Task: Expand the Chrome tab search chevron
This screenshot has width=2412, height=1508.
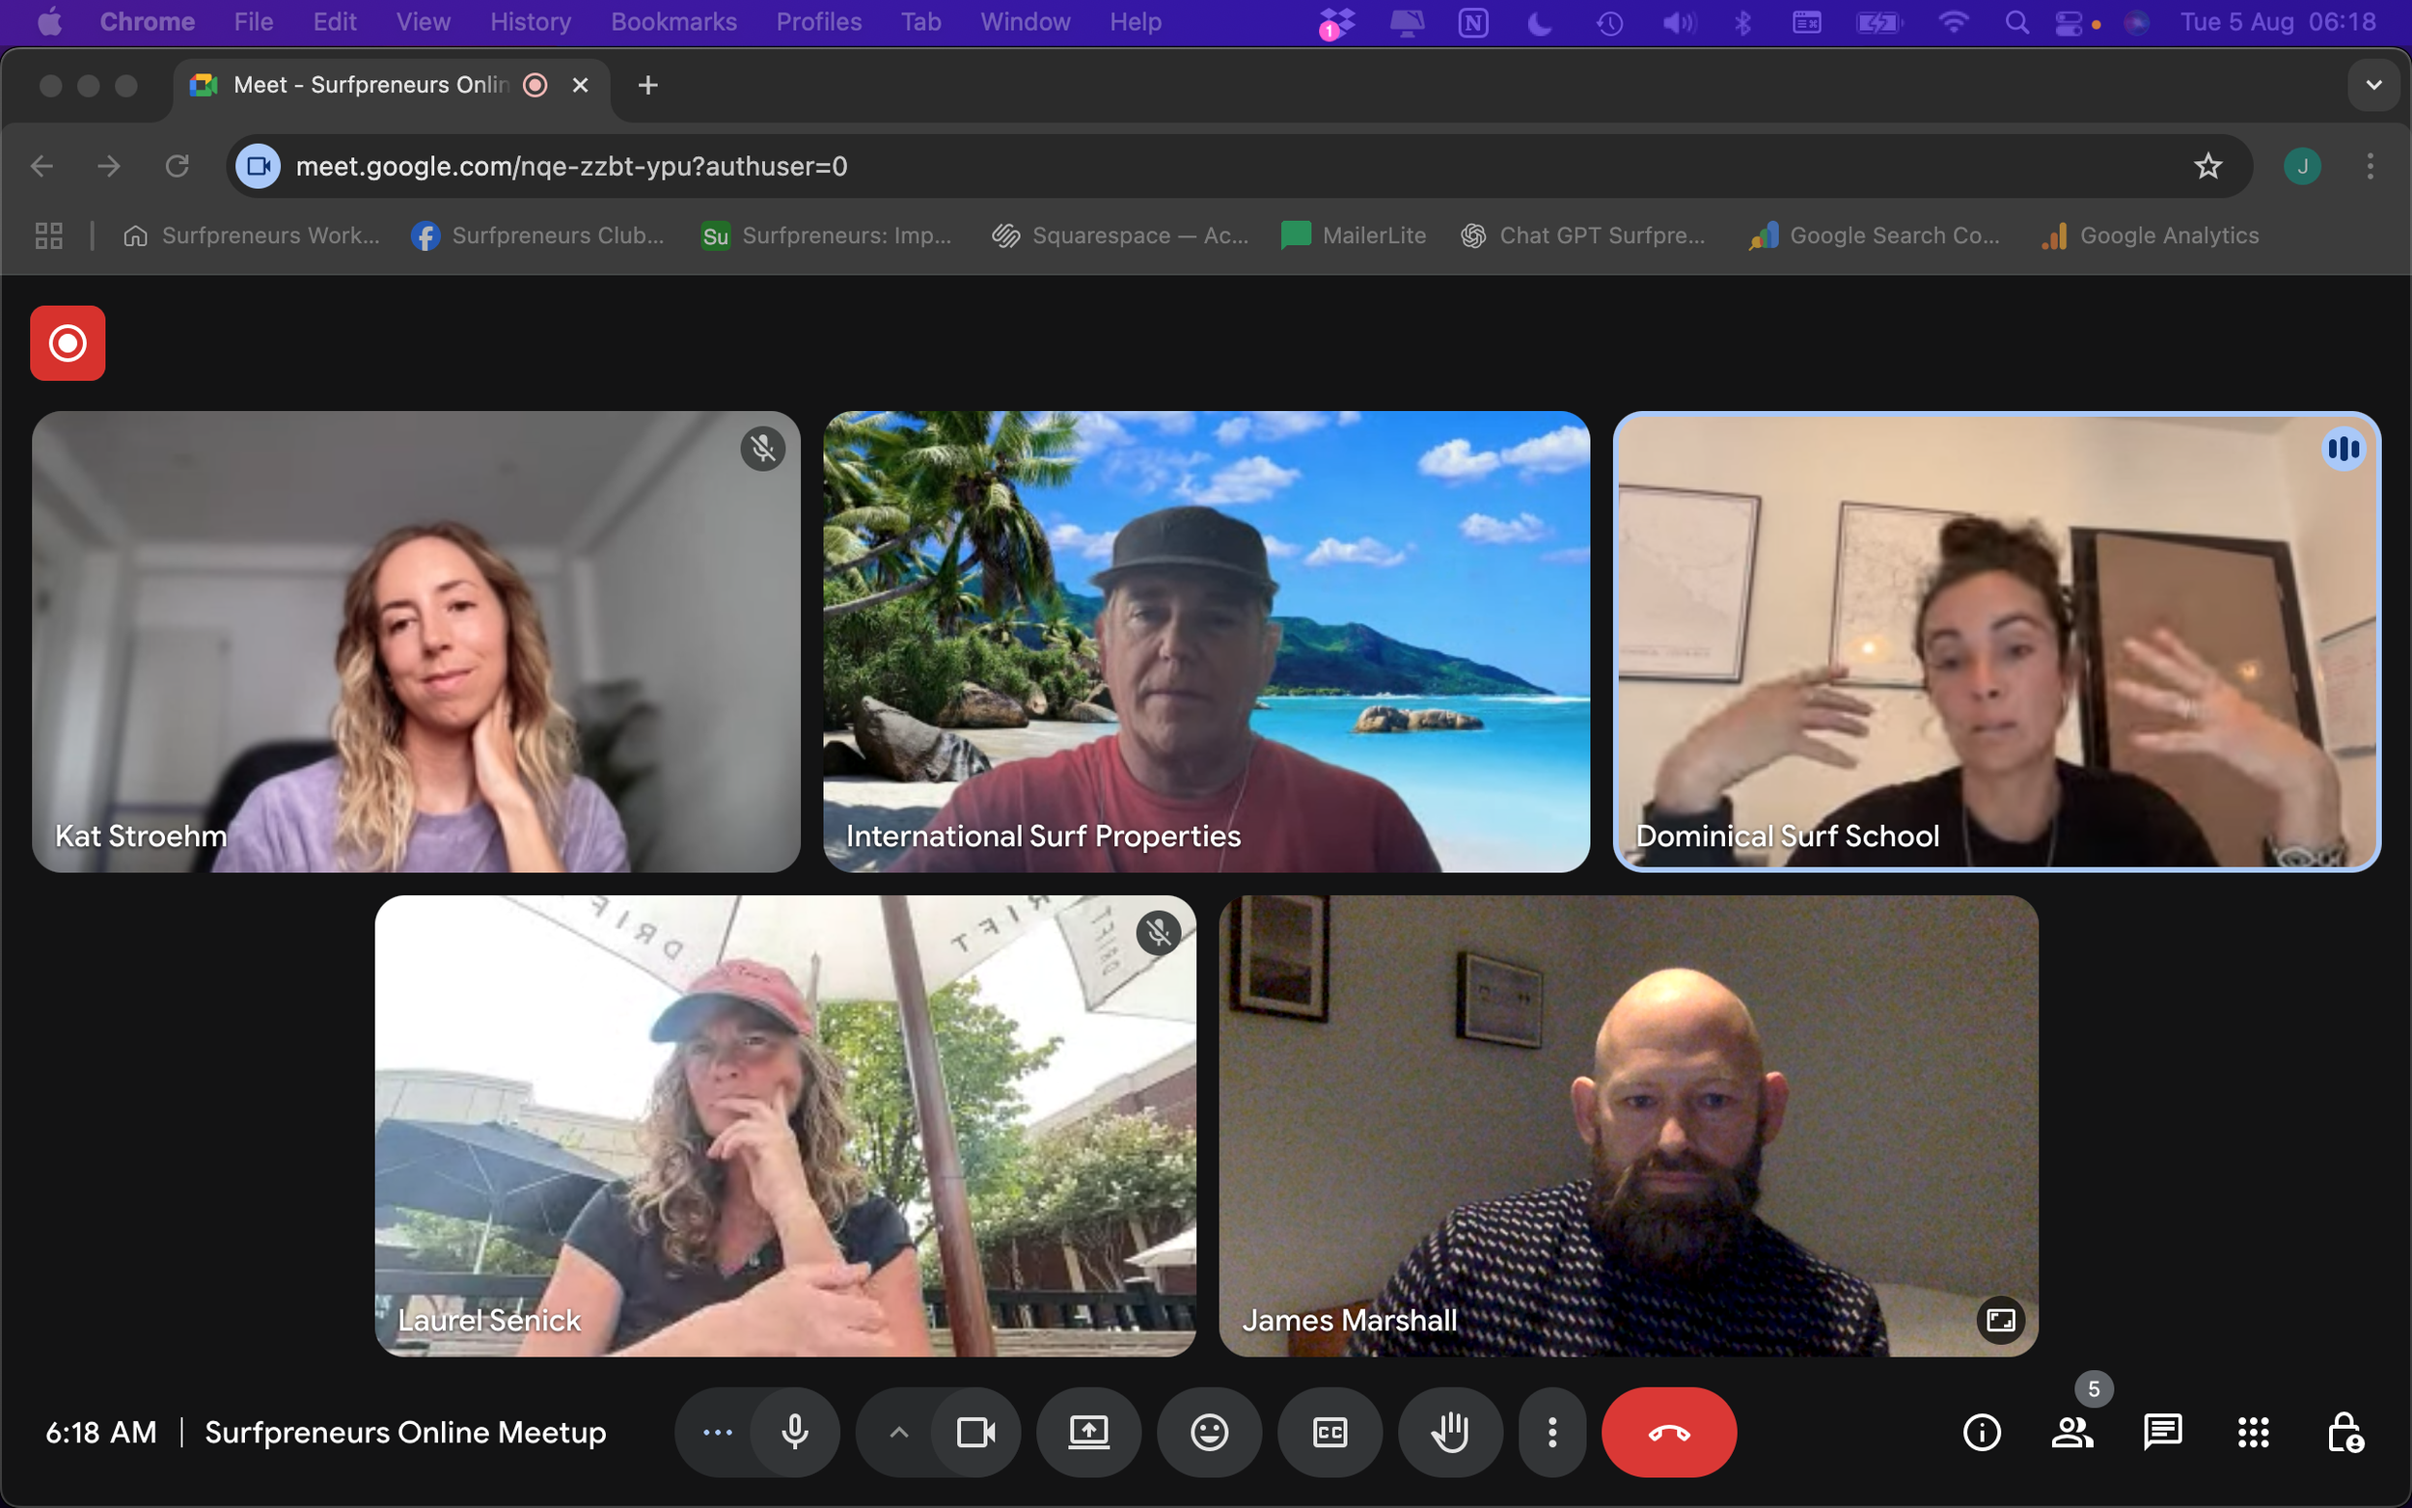Action: (2373, 85)
